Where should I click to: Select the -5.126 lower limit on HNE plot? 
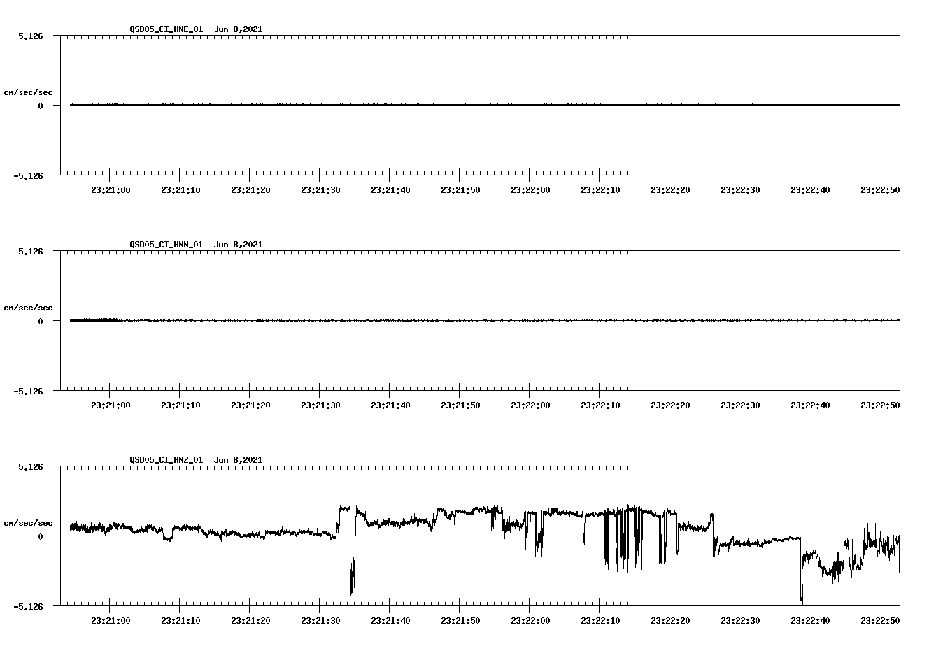click(x=28, y=175)
